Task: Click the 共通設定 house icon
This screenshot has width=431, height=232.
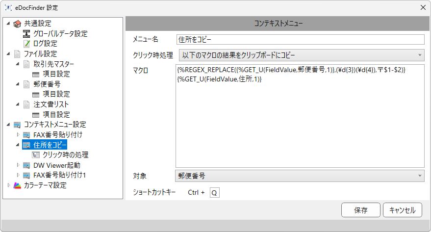Action: pos(17,24)
